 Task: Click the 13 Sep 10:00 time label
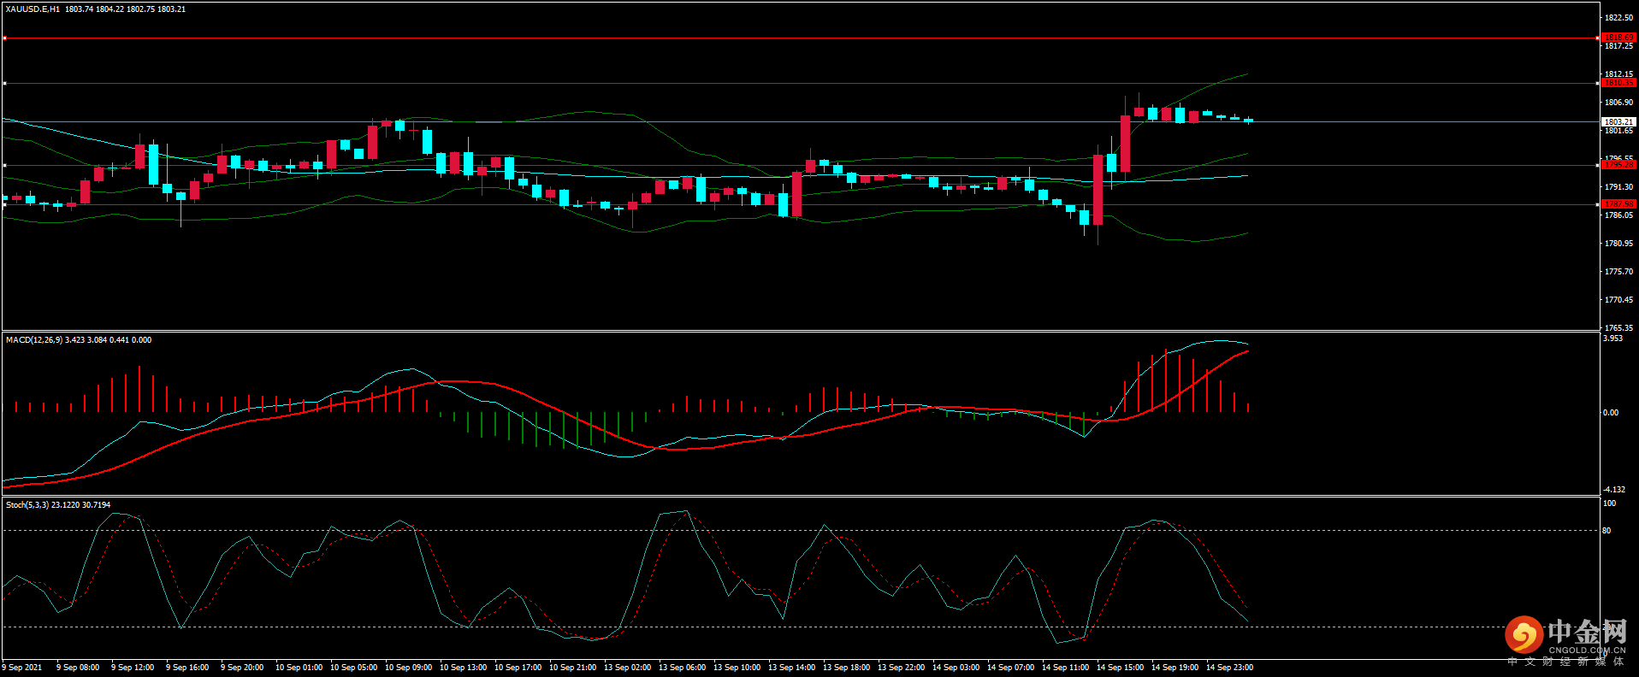coord(737,668)
